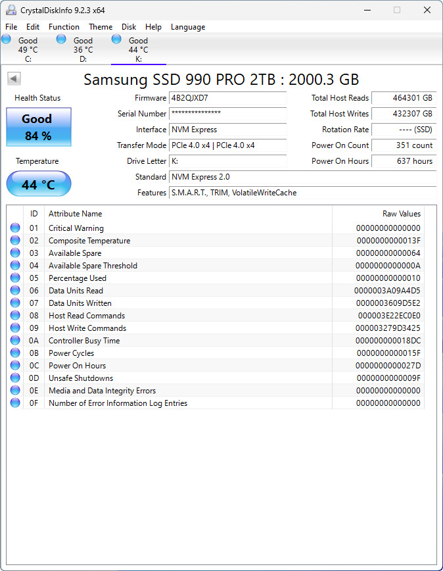The height and width of the screenshot is (571, 443).
Task: Click Total Host Writes value 432307 GB
Action: [x=404, y=114]
